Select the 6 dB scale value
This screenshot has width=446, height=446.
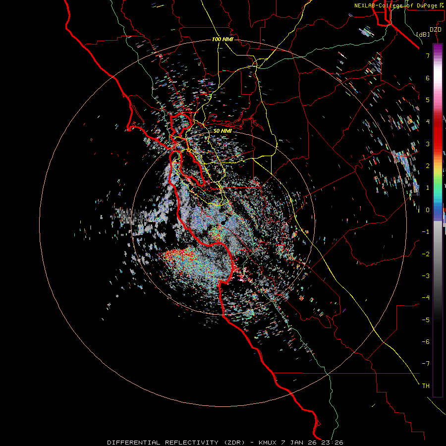pos(428,78)
